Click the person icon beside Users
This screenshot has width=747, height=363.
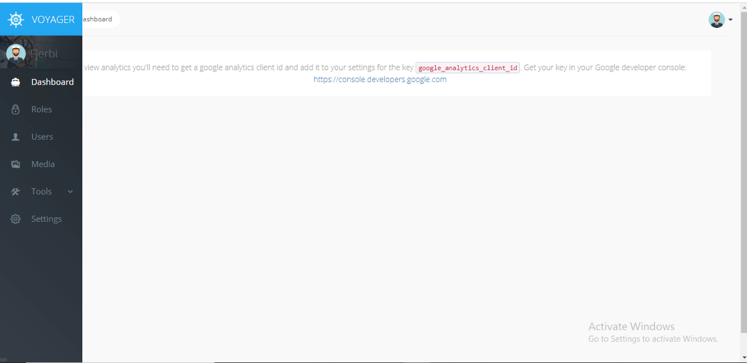(15, 136)
